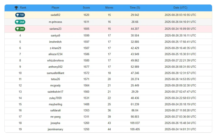The height and width of the screenshot is (135, 216).
Task: Click rank number 19
Action: tap(20, 129)
